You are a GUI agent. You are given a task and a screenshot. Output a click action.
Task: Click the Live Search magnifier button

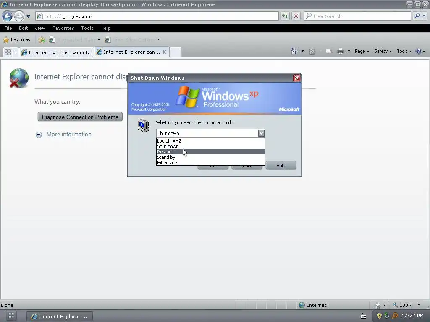pos(417,16)
